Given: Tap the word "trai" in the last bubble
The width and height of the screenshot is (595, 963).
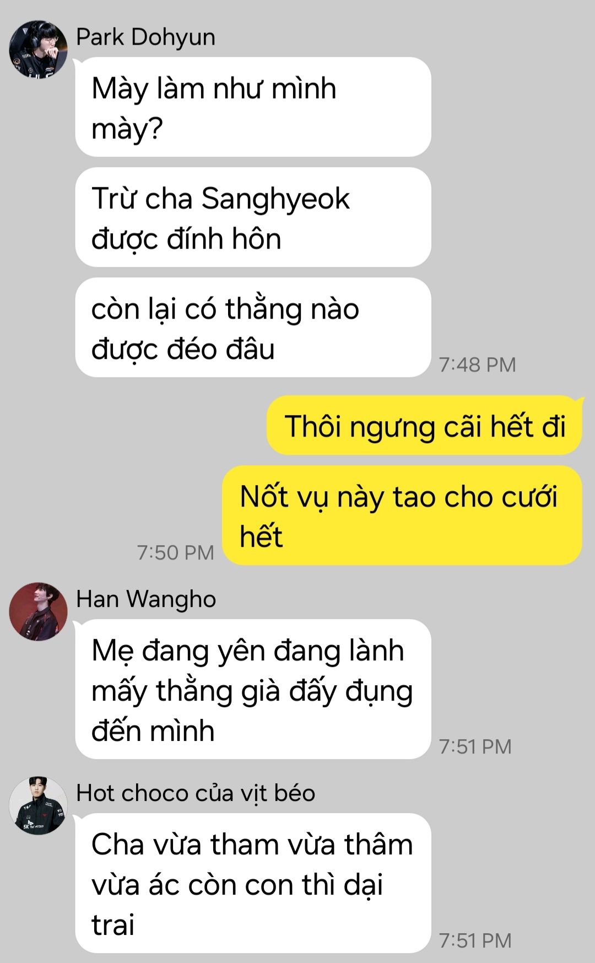Looking at the screenshot, I should (113, 925).
